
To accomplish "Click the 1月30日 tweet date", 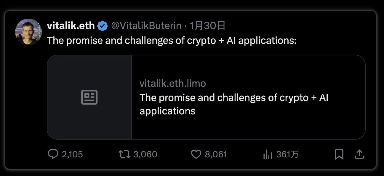I will pos(207,26).
